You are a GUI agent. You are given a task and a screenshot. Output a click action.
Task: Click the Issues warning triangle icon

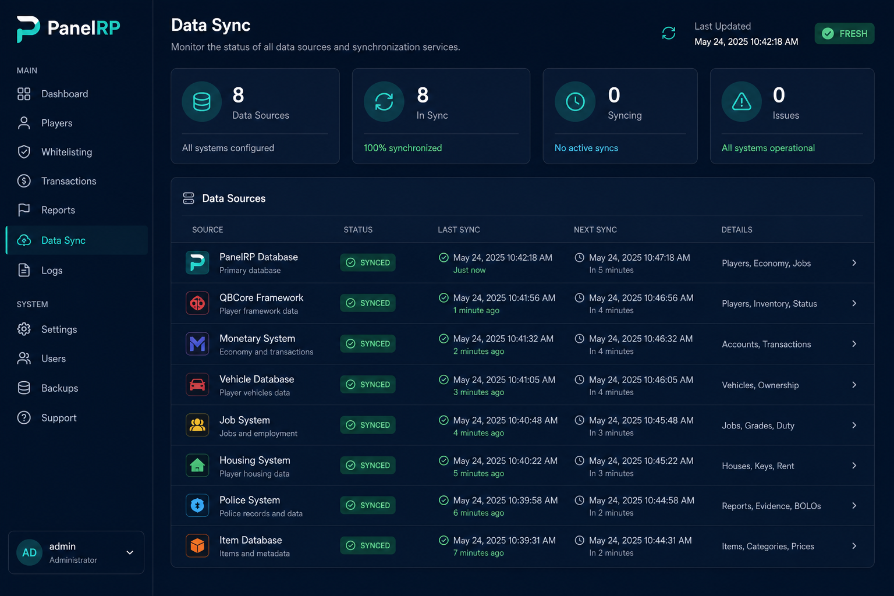(742, 101)
